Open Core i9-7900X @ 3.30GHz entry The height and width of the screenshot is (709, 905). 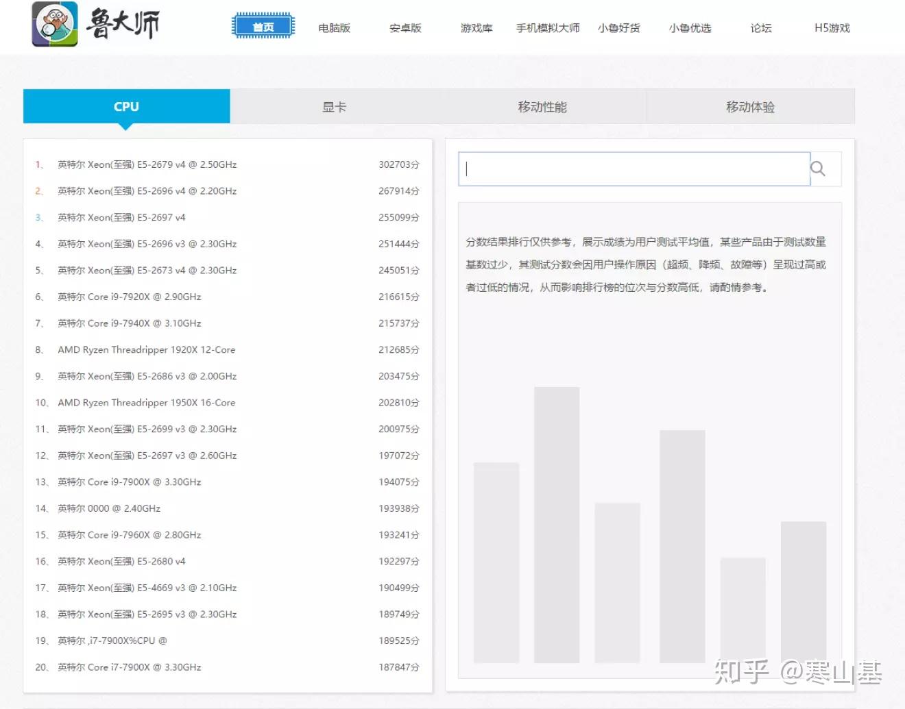click(227, 482)
